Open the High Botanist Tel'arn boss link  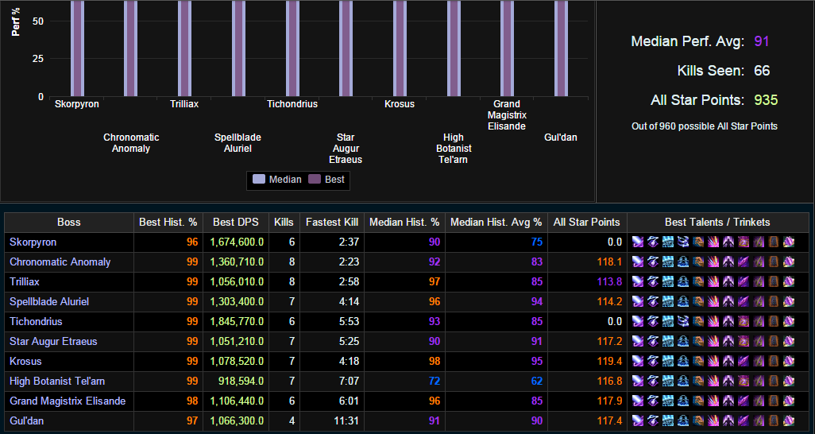pyautogui.click(x=57, y=381)
